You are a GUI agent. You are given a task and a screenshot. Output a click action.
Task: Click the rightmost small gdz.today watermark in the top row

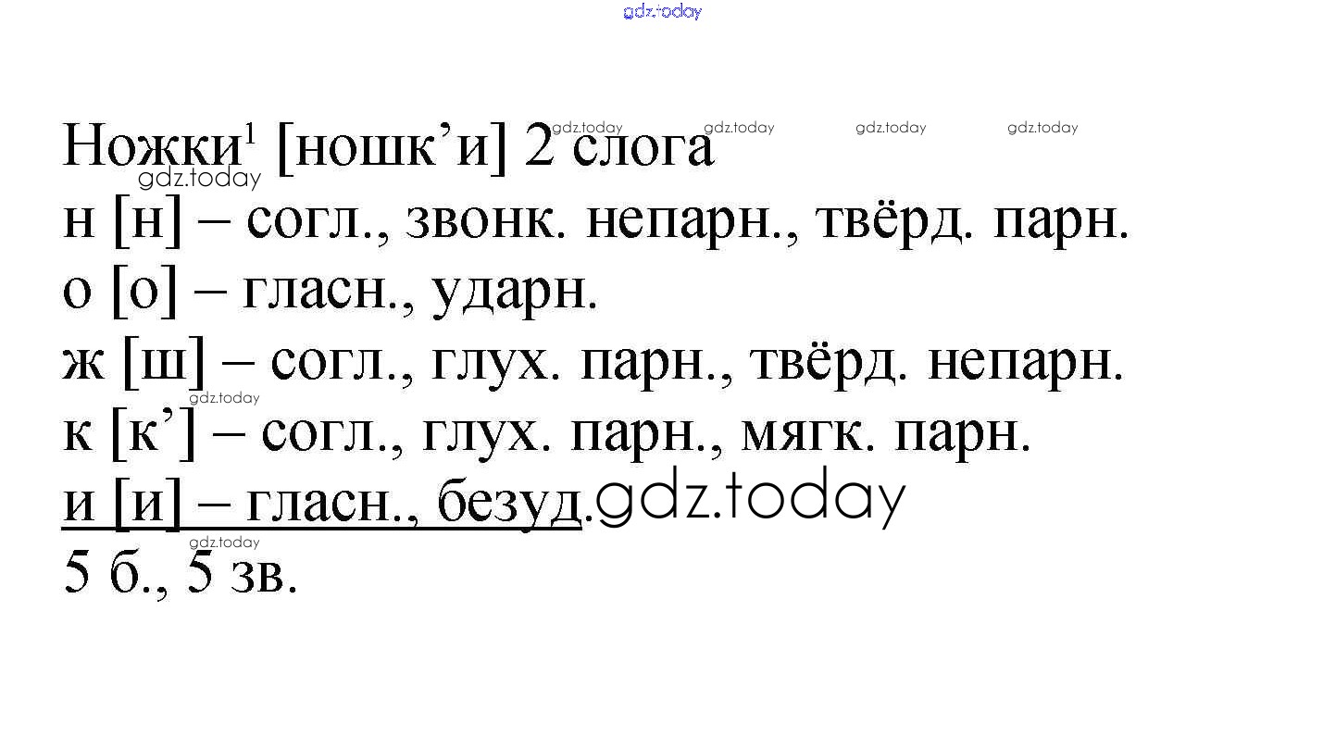1042,128
